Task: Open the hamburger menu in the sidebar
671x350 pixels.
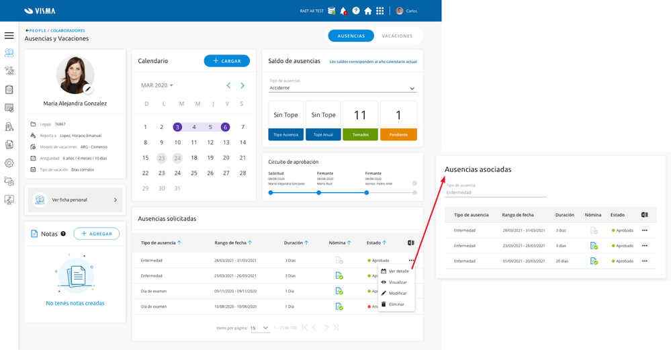Action: tap(9, 36)
